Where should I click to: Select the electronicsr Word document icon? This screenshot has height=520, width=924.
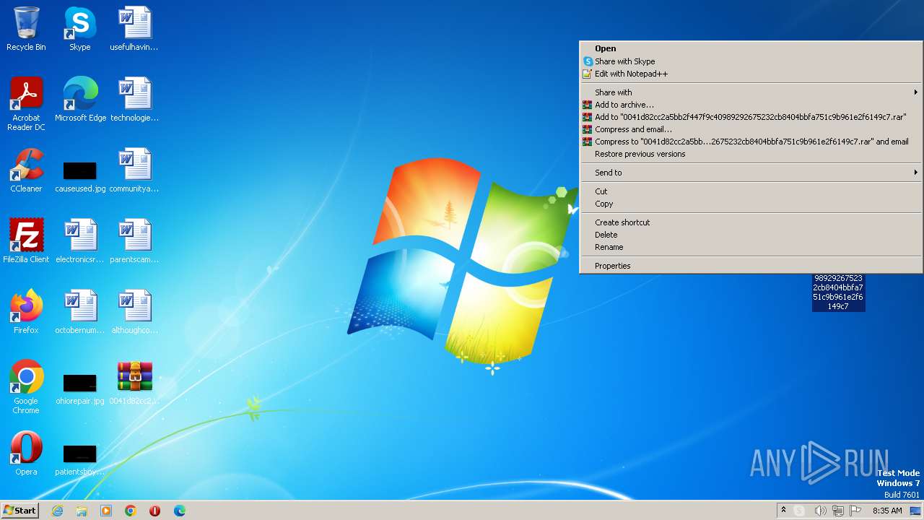tap(80, 241)
